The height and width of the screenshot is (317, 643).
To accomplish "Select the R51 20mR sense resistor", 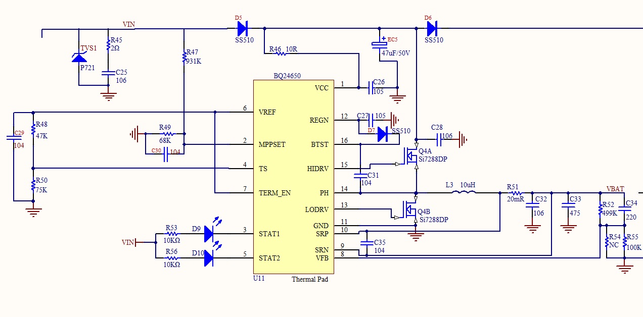I will point(515,193).
